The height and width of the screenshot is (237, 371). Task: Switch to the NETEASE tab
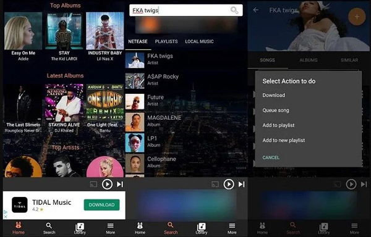(x=138, y=41)
